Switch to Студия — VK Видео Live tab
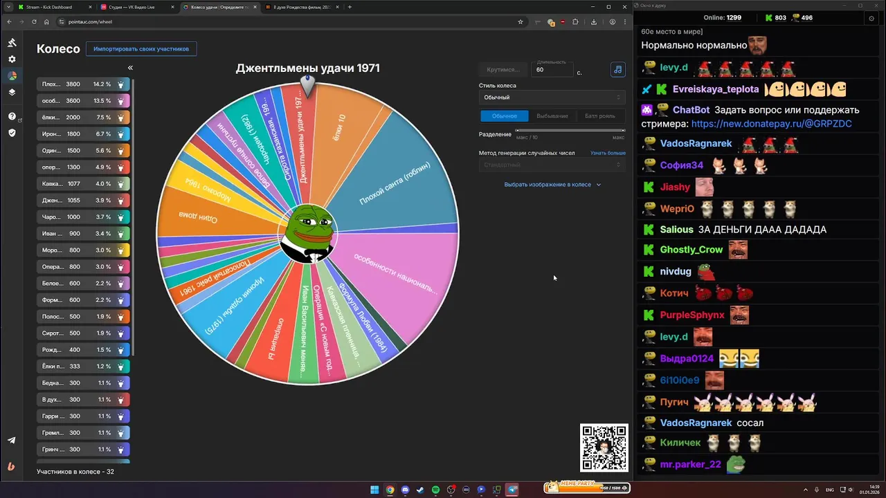 [x=137, y=7]
